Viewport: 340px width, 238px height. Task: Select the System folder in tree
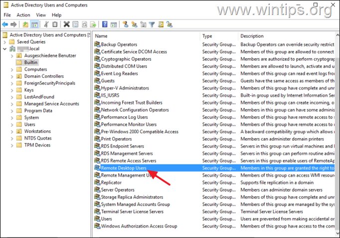(32, 118)
